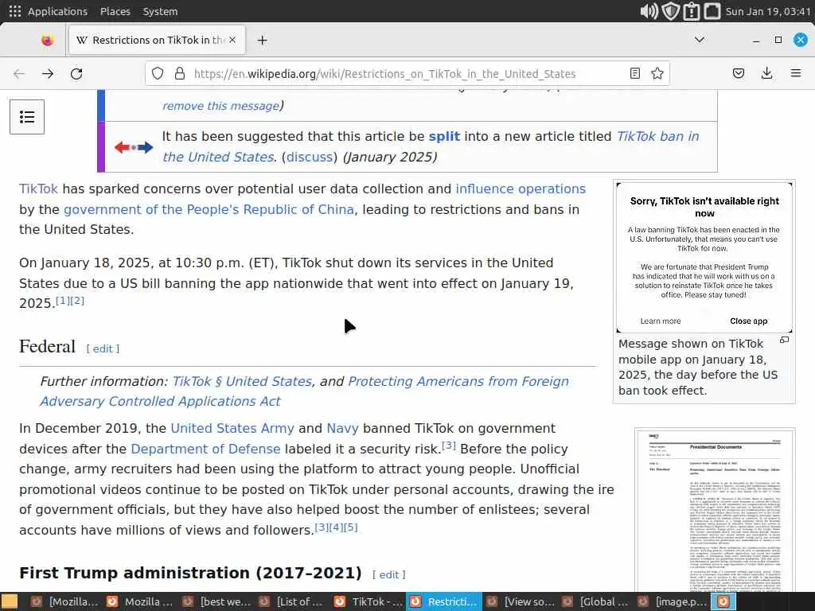Click the shield security icon in top panel

coord(670,11)
